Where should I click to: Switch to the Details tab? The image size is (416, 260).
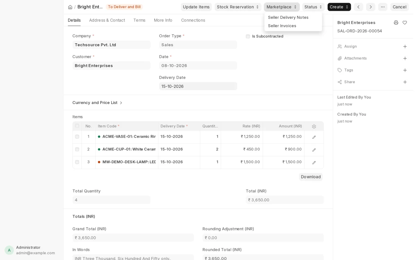point(74,20)
